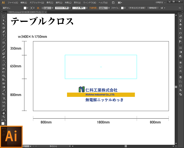Select the Hand tool

(x=4, y=113)
